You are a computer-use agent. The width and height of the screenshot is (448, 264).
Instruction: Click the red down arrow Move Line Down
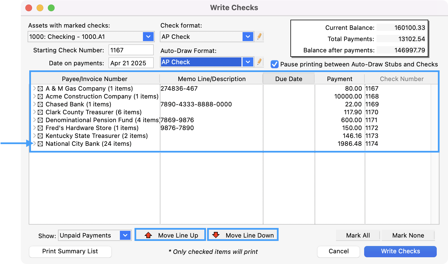[216, 235]
